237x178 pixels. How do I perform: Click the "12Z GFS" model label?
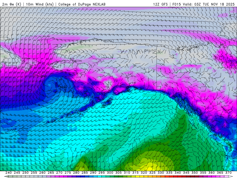click(x=160, y=4)
